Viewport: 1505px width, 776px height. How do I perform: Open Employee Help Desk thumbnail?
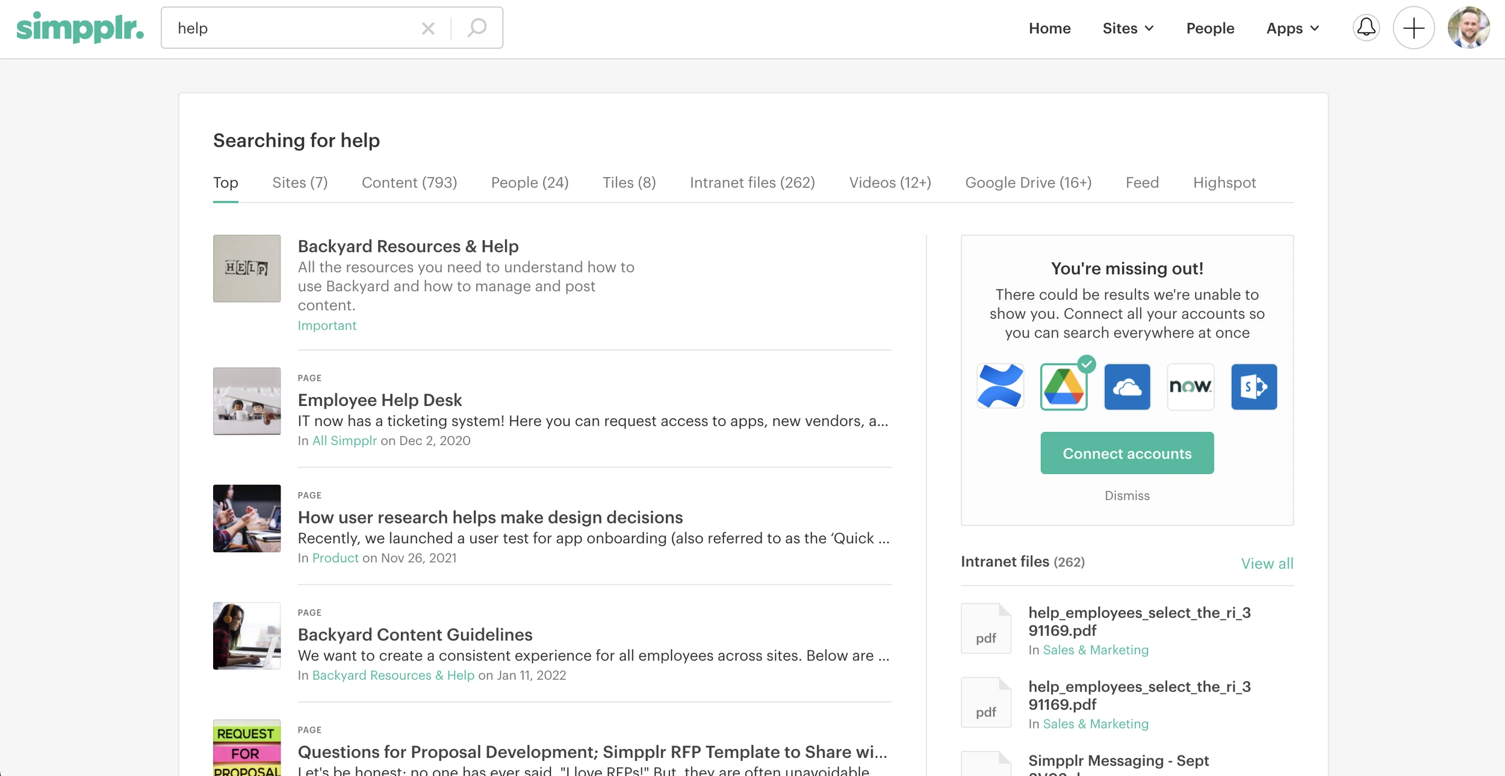247,401
